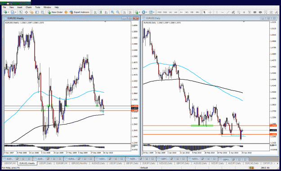Open the Indicators list icon
Viewport: 281px width, 171px height.
click(x=137, y=12)
